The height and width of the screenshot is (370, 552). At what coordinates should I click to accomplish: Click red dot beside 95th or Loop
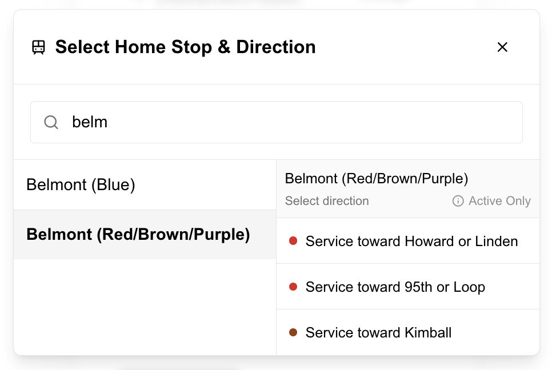point(293,287)
